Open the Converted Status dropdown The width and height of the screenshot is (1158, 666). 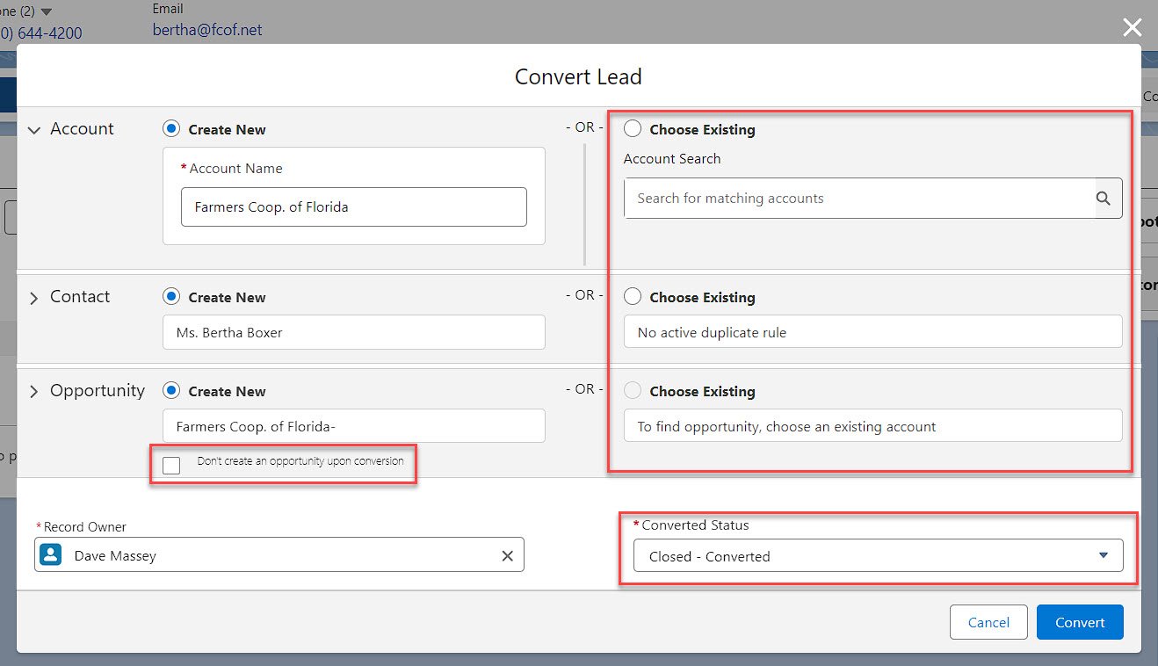point(879,555)
